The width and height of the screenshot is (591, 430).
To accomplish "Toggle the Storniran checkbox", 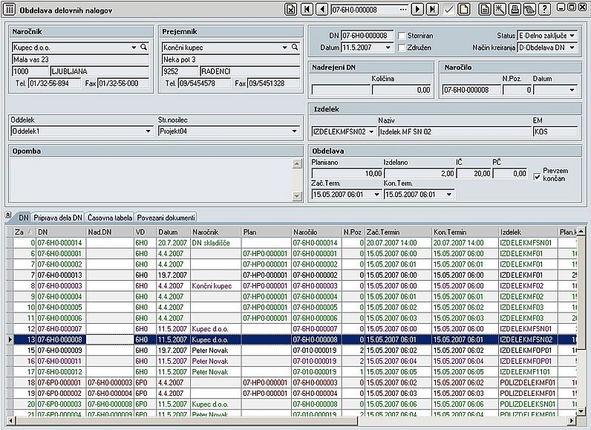I will tap(402, 36).
